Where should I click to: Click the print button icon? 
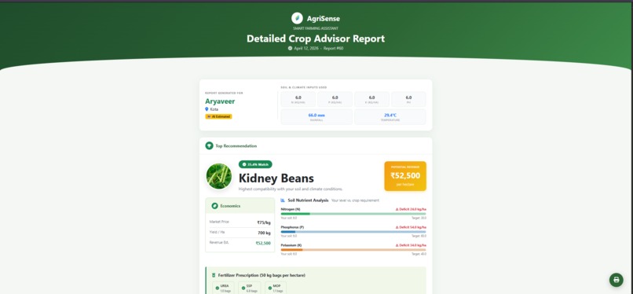(616, 280)
